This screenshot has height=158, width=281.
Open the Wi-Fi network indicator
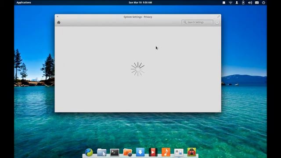(x=231, y=3)
